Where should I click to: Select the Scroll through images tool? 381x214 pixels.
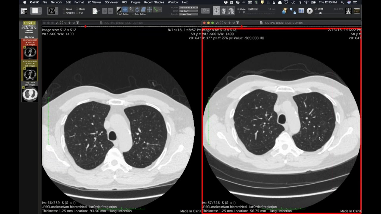pyautogui.click(x=143, y=10)
